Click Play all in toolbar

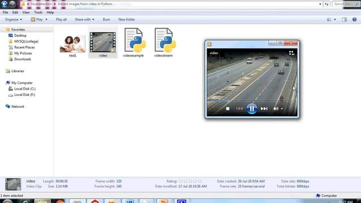(61, 20)
